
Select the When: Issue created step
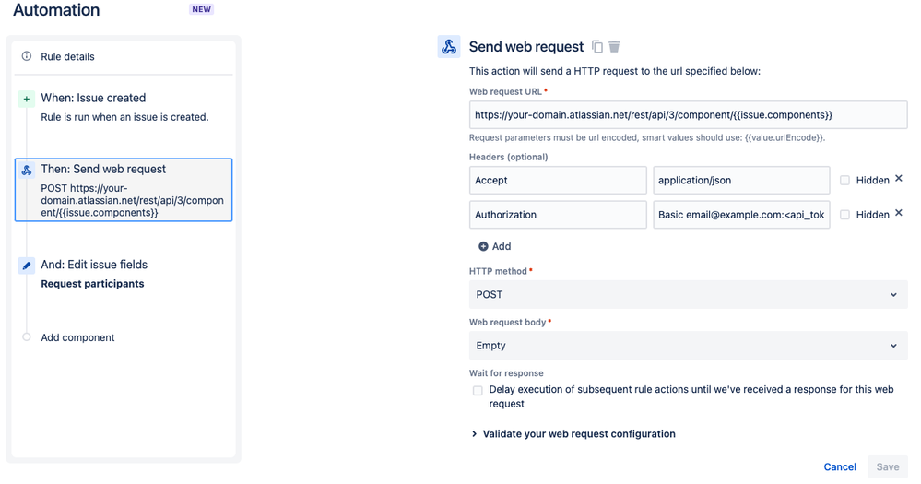tap(124, 107)
